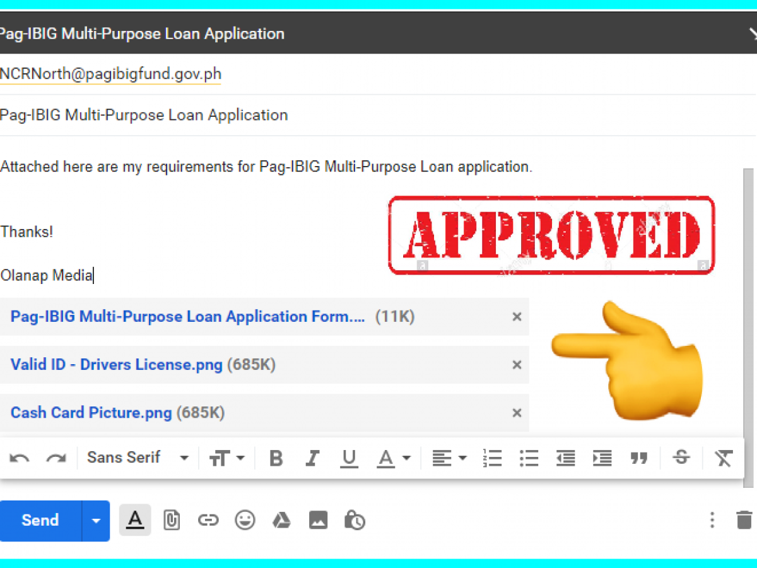Viewport: 757px width, 568px height.
Task: Increase the indent level
Action: click(602, 458)
